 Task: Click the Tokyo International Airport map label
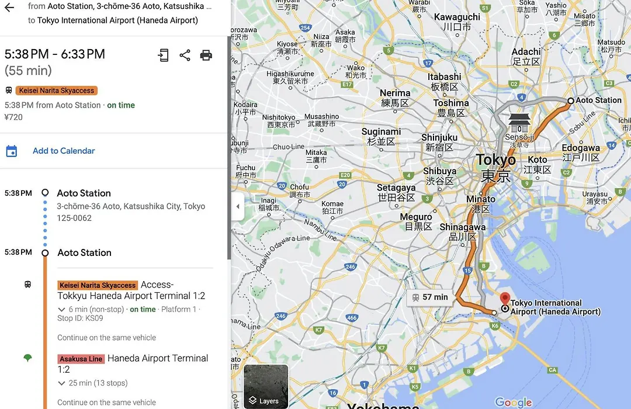coord(556,307)
